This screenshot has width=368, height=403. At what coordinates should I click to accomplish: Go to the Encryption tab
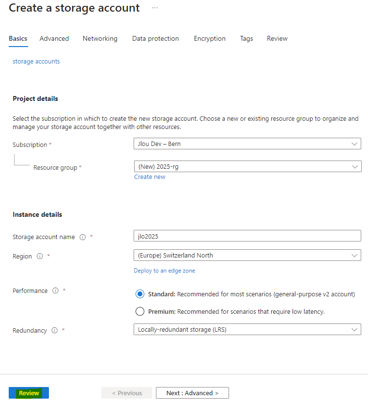point(210,38)
